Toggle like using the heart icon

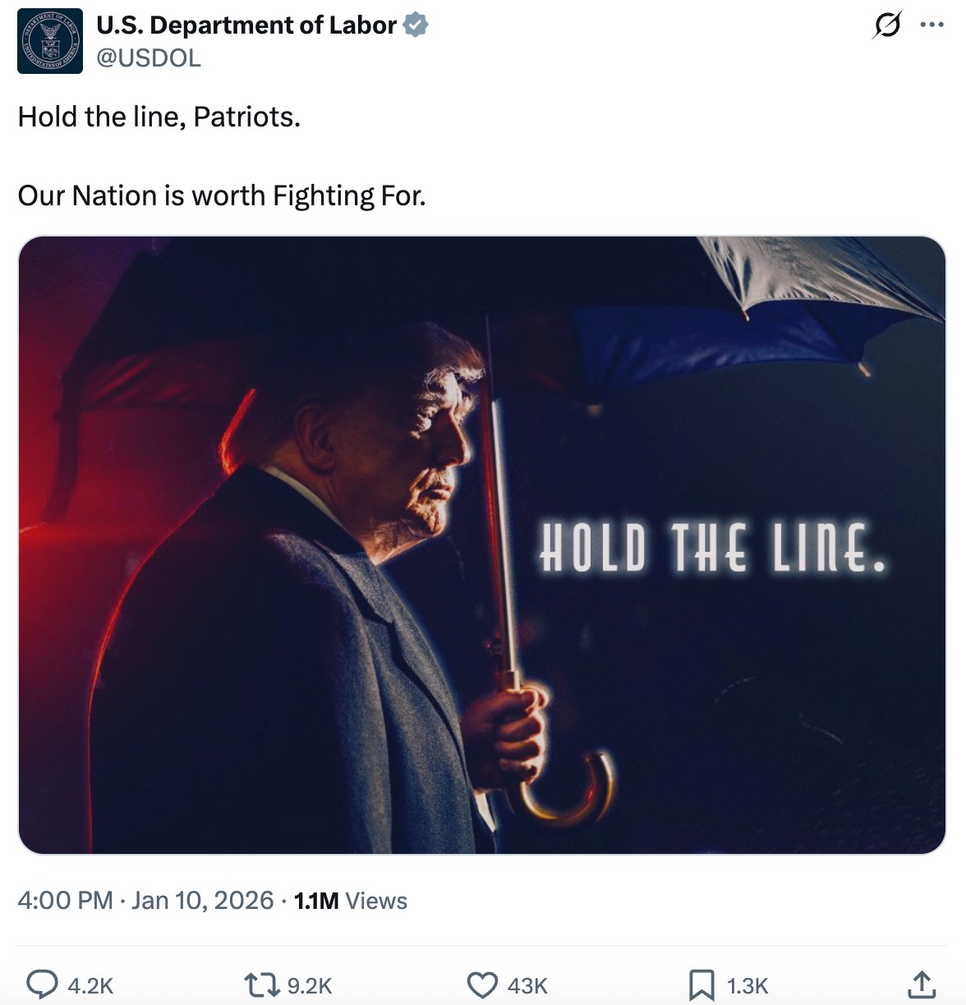(x=483, y=983)
